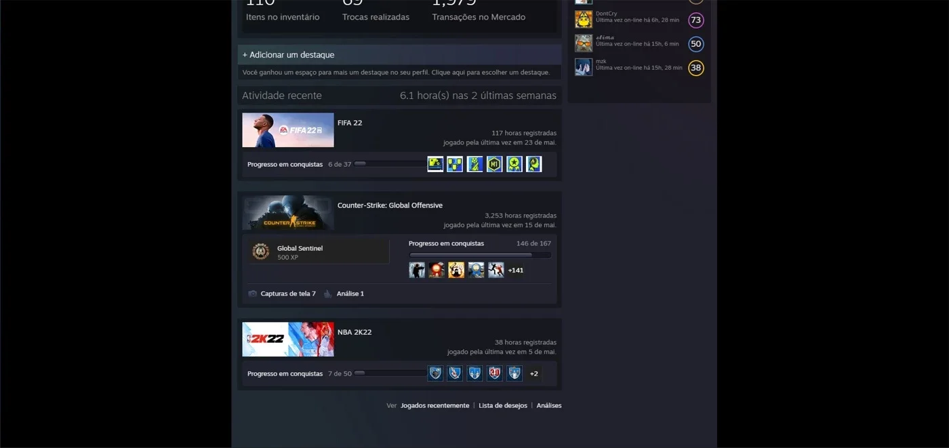Click the level 73 badge circle
The width and height of the screenshot is (949, 448).
coord(696,20)
